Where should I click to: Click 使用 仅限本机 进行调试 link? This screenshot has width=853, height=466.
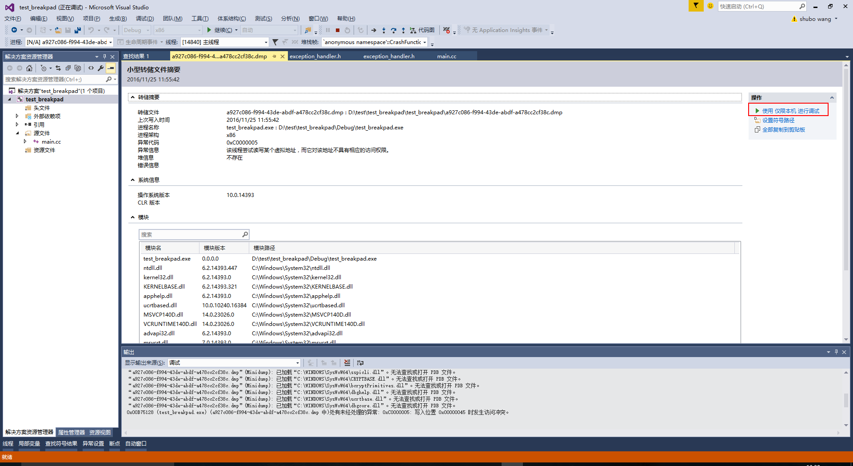pyautogui.click(x=790, y=111)
